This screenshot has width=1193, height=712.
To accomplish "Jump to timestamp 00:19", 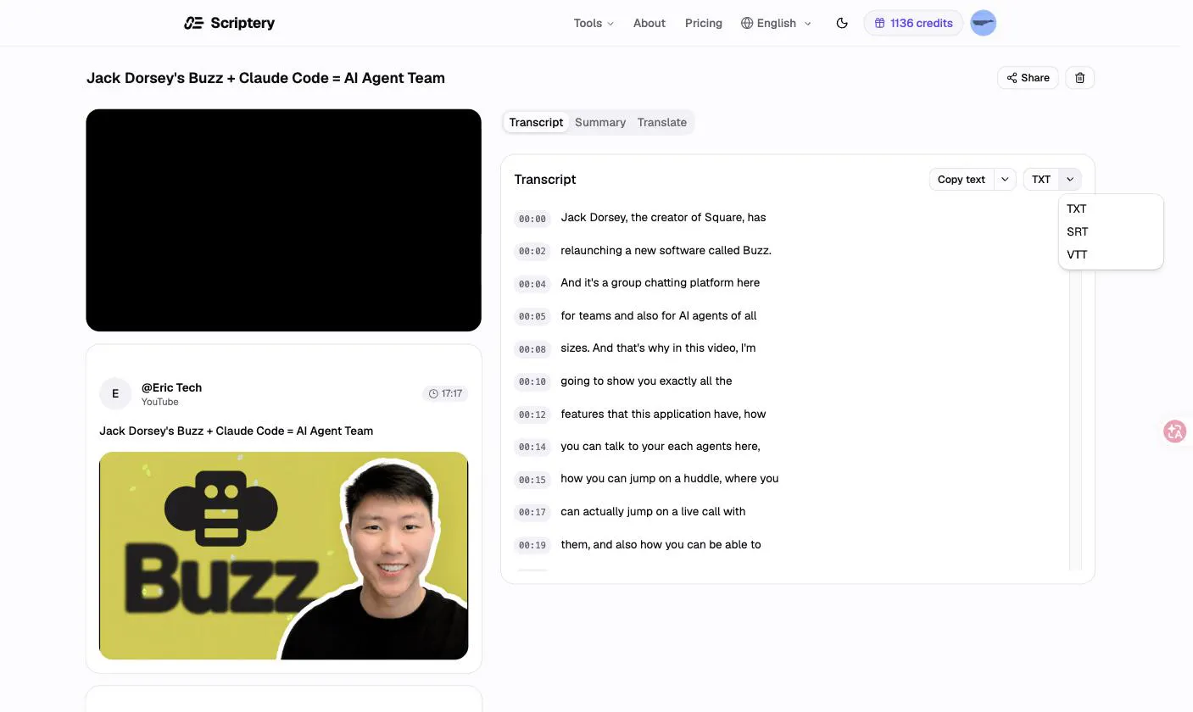I will point(532,545).
